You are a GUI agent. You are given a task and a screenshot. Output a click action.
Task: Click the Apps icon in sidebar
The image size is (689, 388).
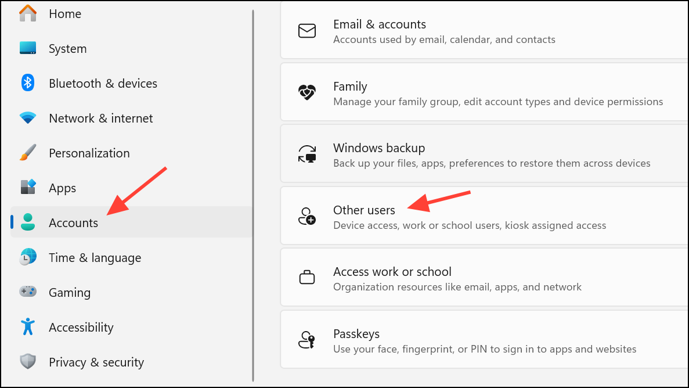click(x=28, y=188)
